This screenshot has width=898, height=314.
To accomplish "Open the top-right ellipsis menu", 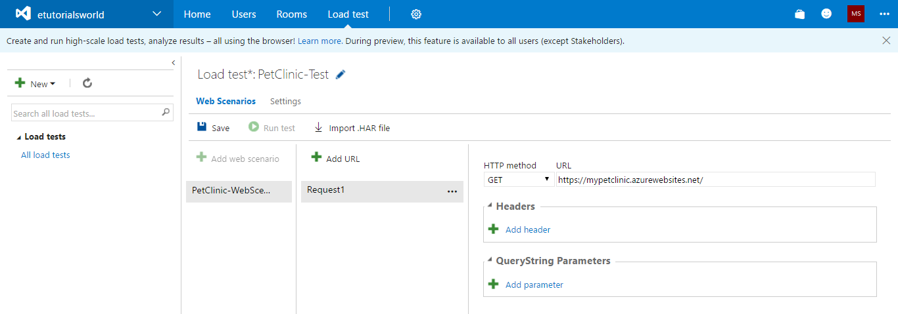I will 884,14.
